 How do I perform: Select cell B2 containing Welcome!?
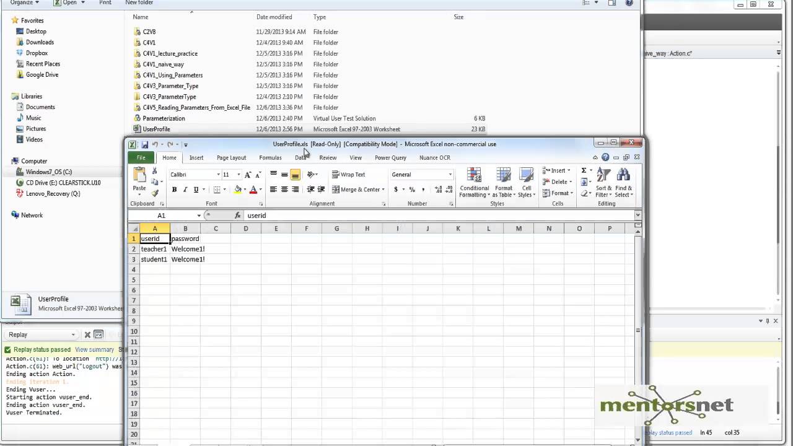[185, 249]
